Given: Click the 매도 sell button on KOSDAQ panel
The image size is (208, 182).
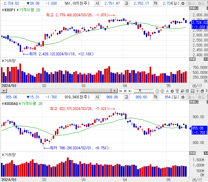Looking at the screenshot, I should click(x=201, y=97).
